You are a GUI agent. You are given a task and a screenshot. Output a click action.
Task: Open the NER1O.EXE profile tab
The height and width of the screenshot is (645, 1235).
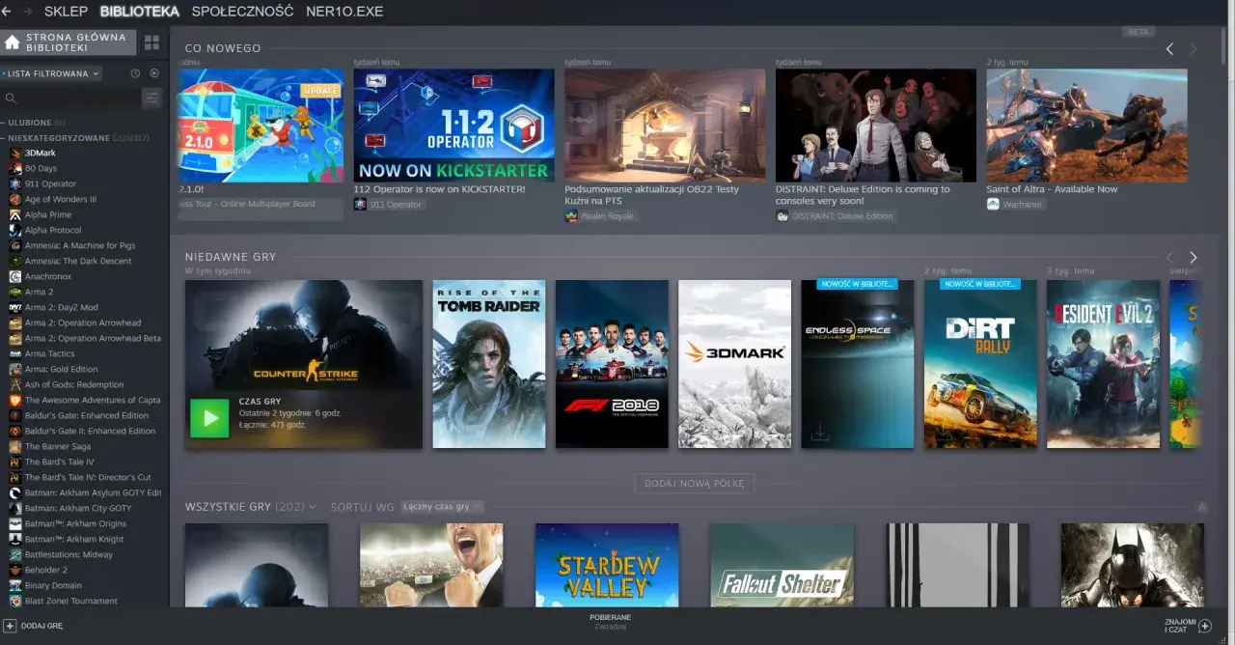coord(344,12)
